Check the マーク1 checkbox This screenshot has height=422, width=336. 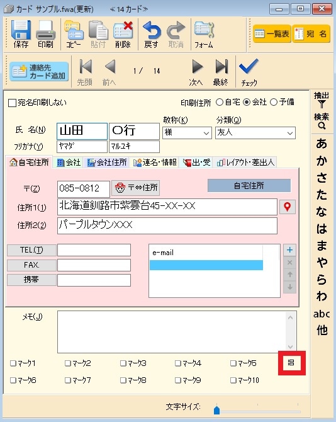[x=13, y=363]
